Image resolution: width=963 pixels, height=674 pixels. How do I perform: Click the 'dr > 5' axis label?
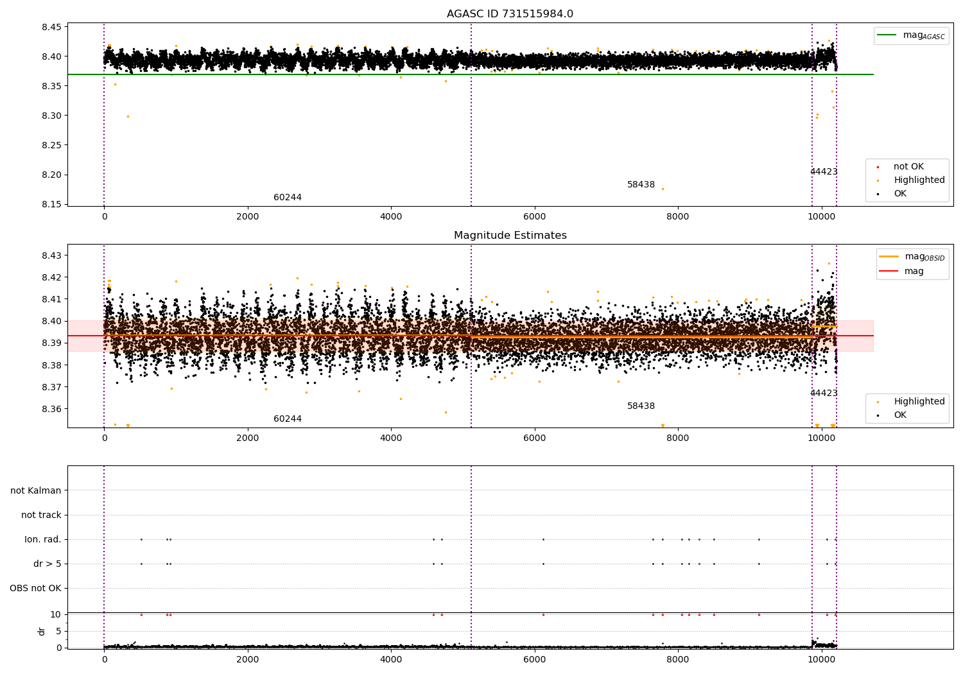48,564
